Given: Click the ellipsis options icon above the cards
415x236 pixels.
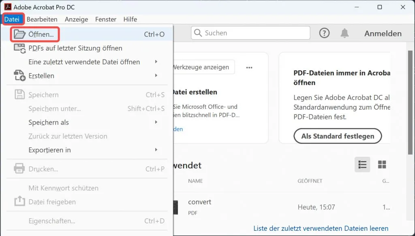Looking at the screenshot, I should [249, 67].
